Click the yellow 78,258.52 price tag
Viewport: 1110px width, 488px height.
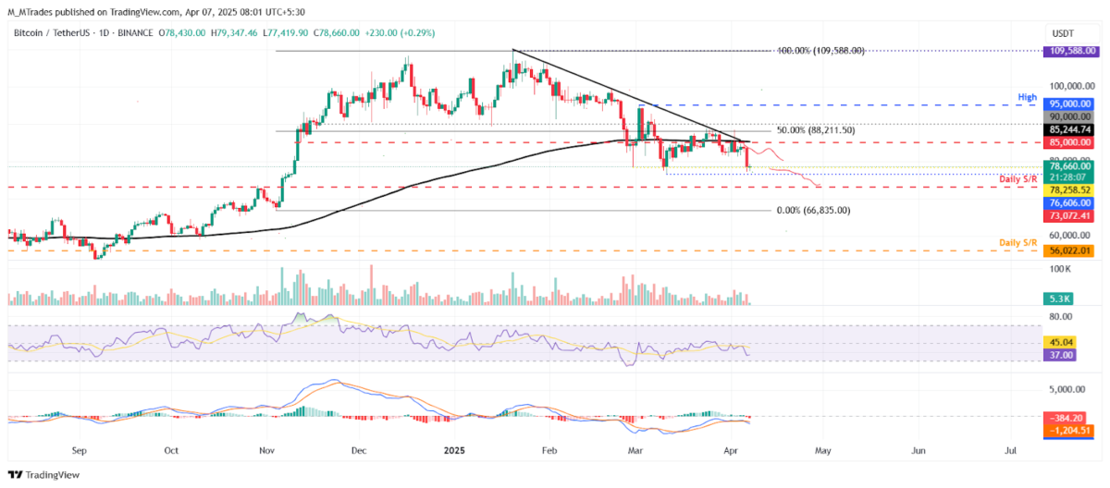point(1068,189)
